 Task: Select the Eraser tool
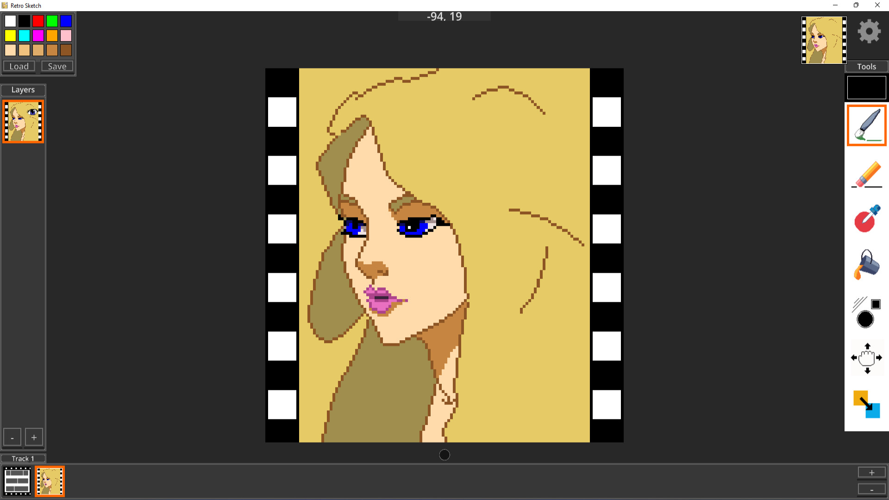(x=866, y=174)
